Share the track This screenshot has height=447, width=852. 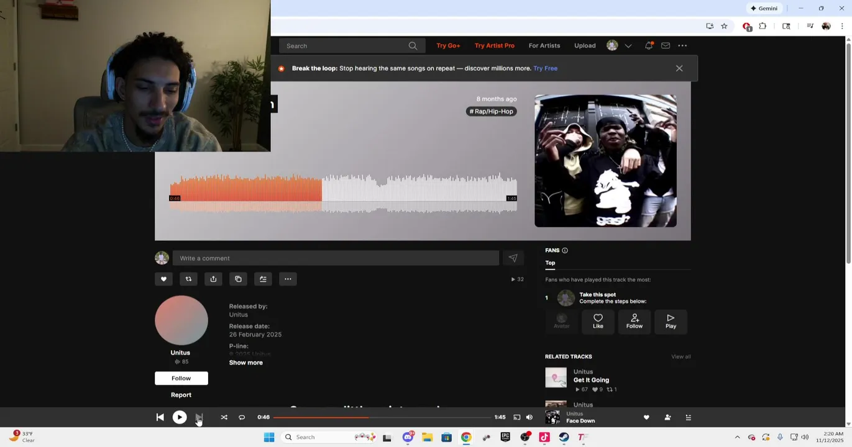point(213,279)
